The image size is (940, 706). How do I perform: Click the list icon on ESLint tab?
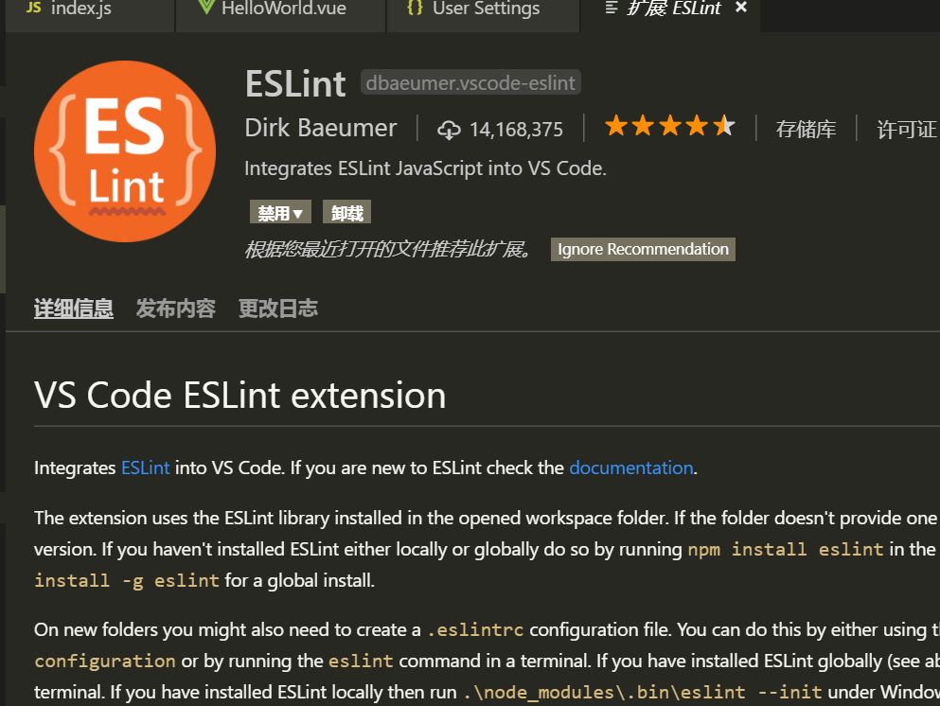click(x=611, y=8)
